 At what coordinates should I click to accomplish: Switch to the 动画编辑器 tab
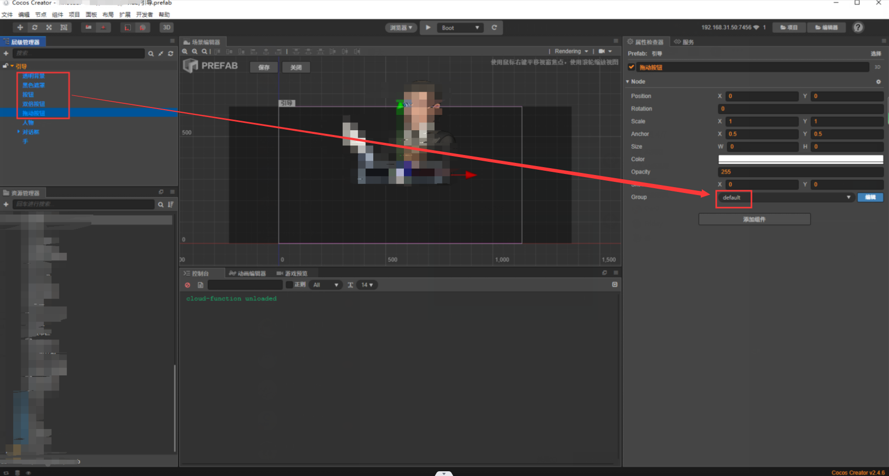tap(248, 273)
